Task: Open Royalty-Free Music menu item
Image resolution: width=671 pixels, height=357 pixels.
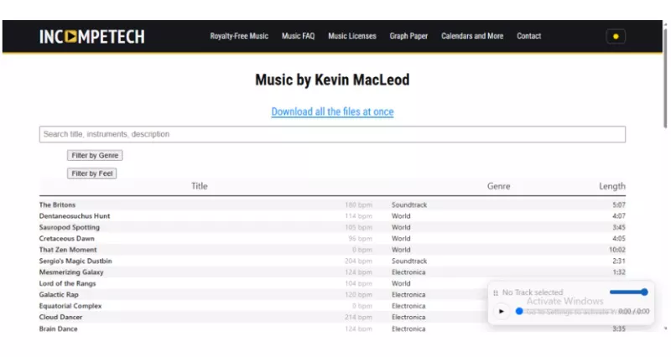Action: pos(239,36)
